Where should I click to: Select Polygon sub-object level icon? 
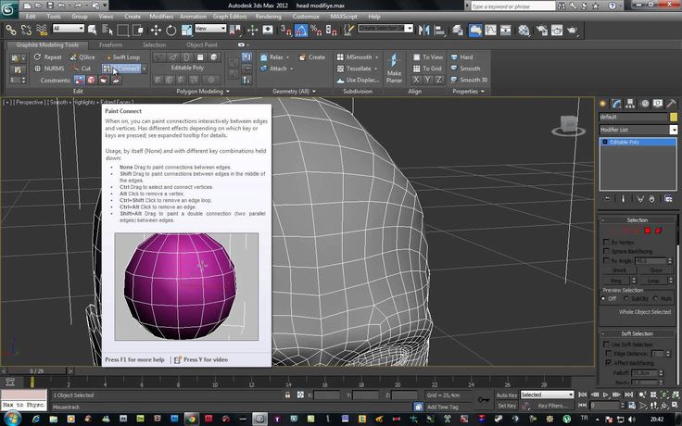tap(647, 231)
